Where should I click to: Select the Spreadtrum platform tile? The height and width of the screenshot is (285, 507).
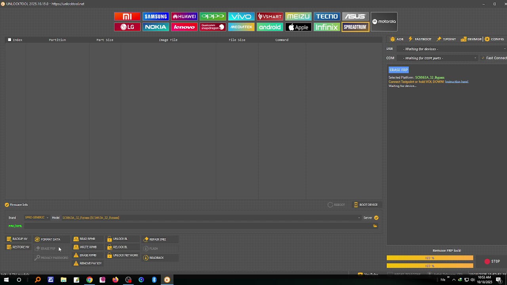pyautogui.click(x=355, y=27)
